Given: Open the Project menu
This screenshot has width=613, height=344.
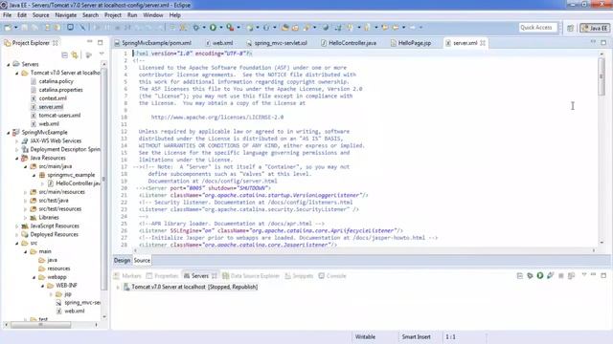Looking at the screenshot, I should (x=113, y=15).
